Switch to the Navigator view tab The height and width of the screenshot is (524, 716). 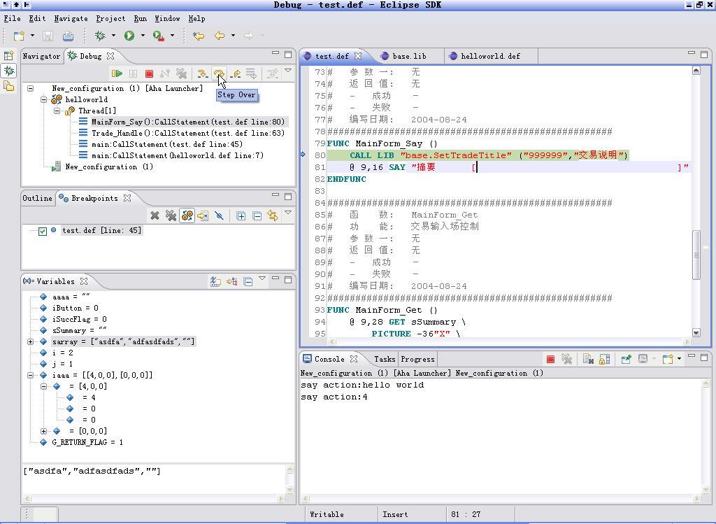41,56
